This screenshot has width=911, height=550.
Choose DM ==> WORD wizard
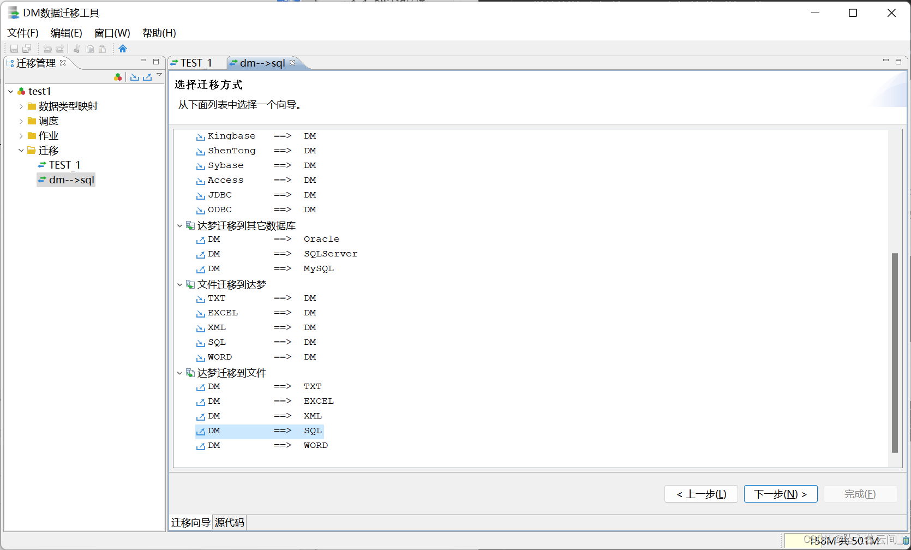click(262, 445)
